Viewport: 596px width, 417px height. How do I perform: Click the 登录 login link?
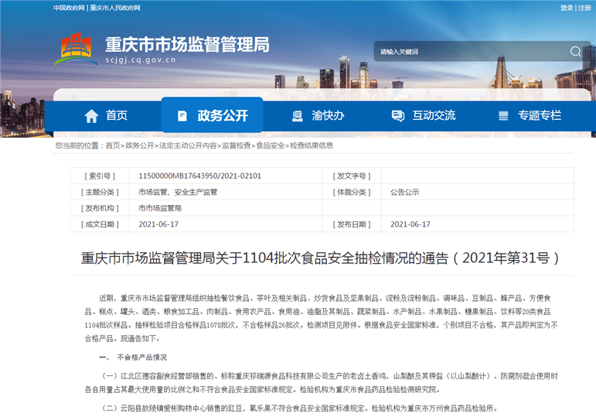coord(567,8)
